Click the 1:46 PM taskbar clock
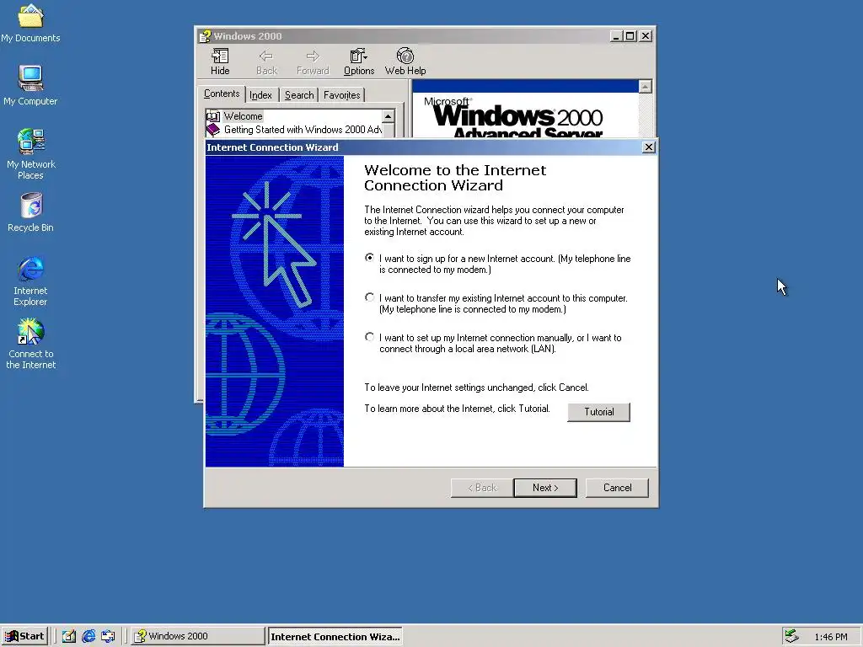 (x=830, y=637)
